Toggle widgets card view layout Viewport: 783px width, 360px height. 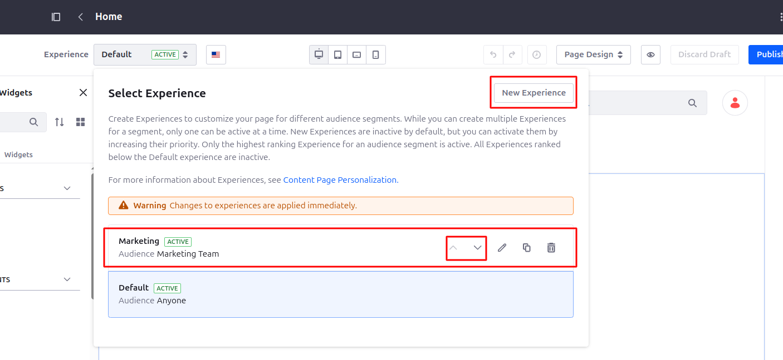81,122
